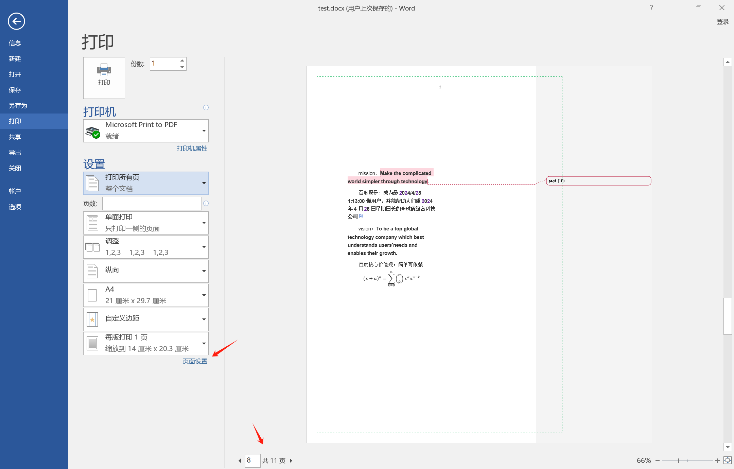Open the 纵向 orientation dropdown
This screenshot has height=469, width=734.
pyautogui.click(x=146, y=271)
